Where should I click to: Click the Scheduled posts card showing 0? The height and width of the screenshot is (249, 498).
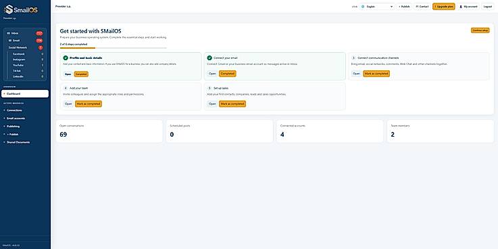click(x=220, y=131)
